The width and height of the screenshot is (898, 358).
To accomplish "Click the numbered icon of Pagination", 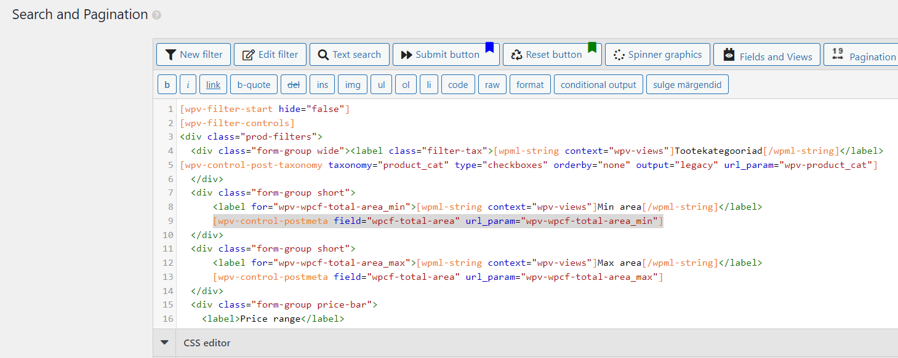I will click(x=838, y=54).
